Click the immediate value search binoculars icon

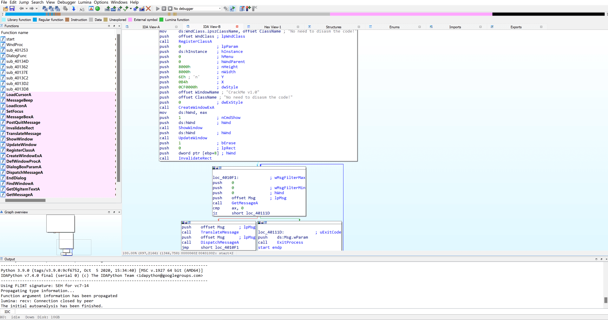tap(45, 9)
